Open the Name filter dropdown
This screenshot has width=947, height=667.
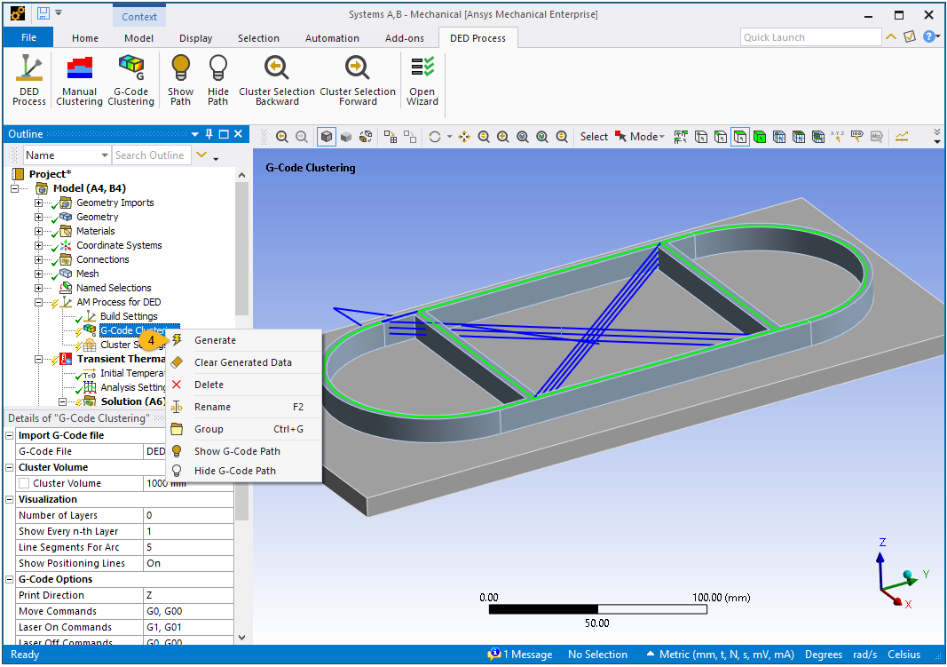click(103, 155)
